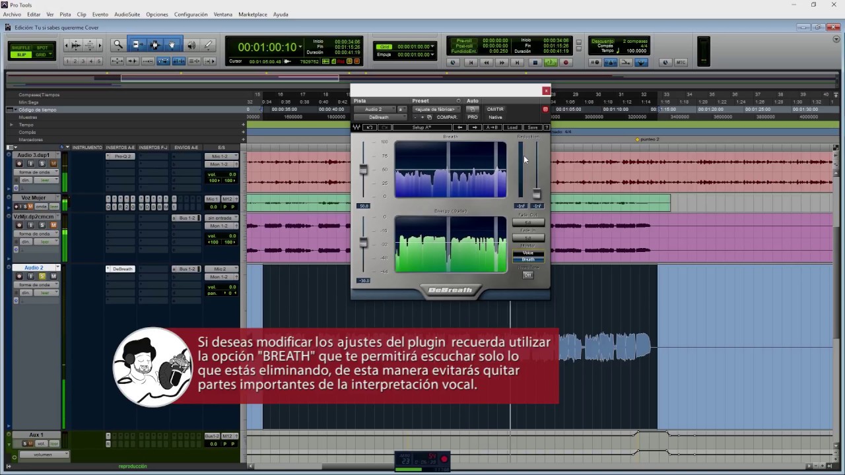
Task: Click Breath threshold slider handle
Action: coord(363,170)
